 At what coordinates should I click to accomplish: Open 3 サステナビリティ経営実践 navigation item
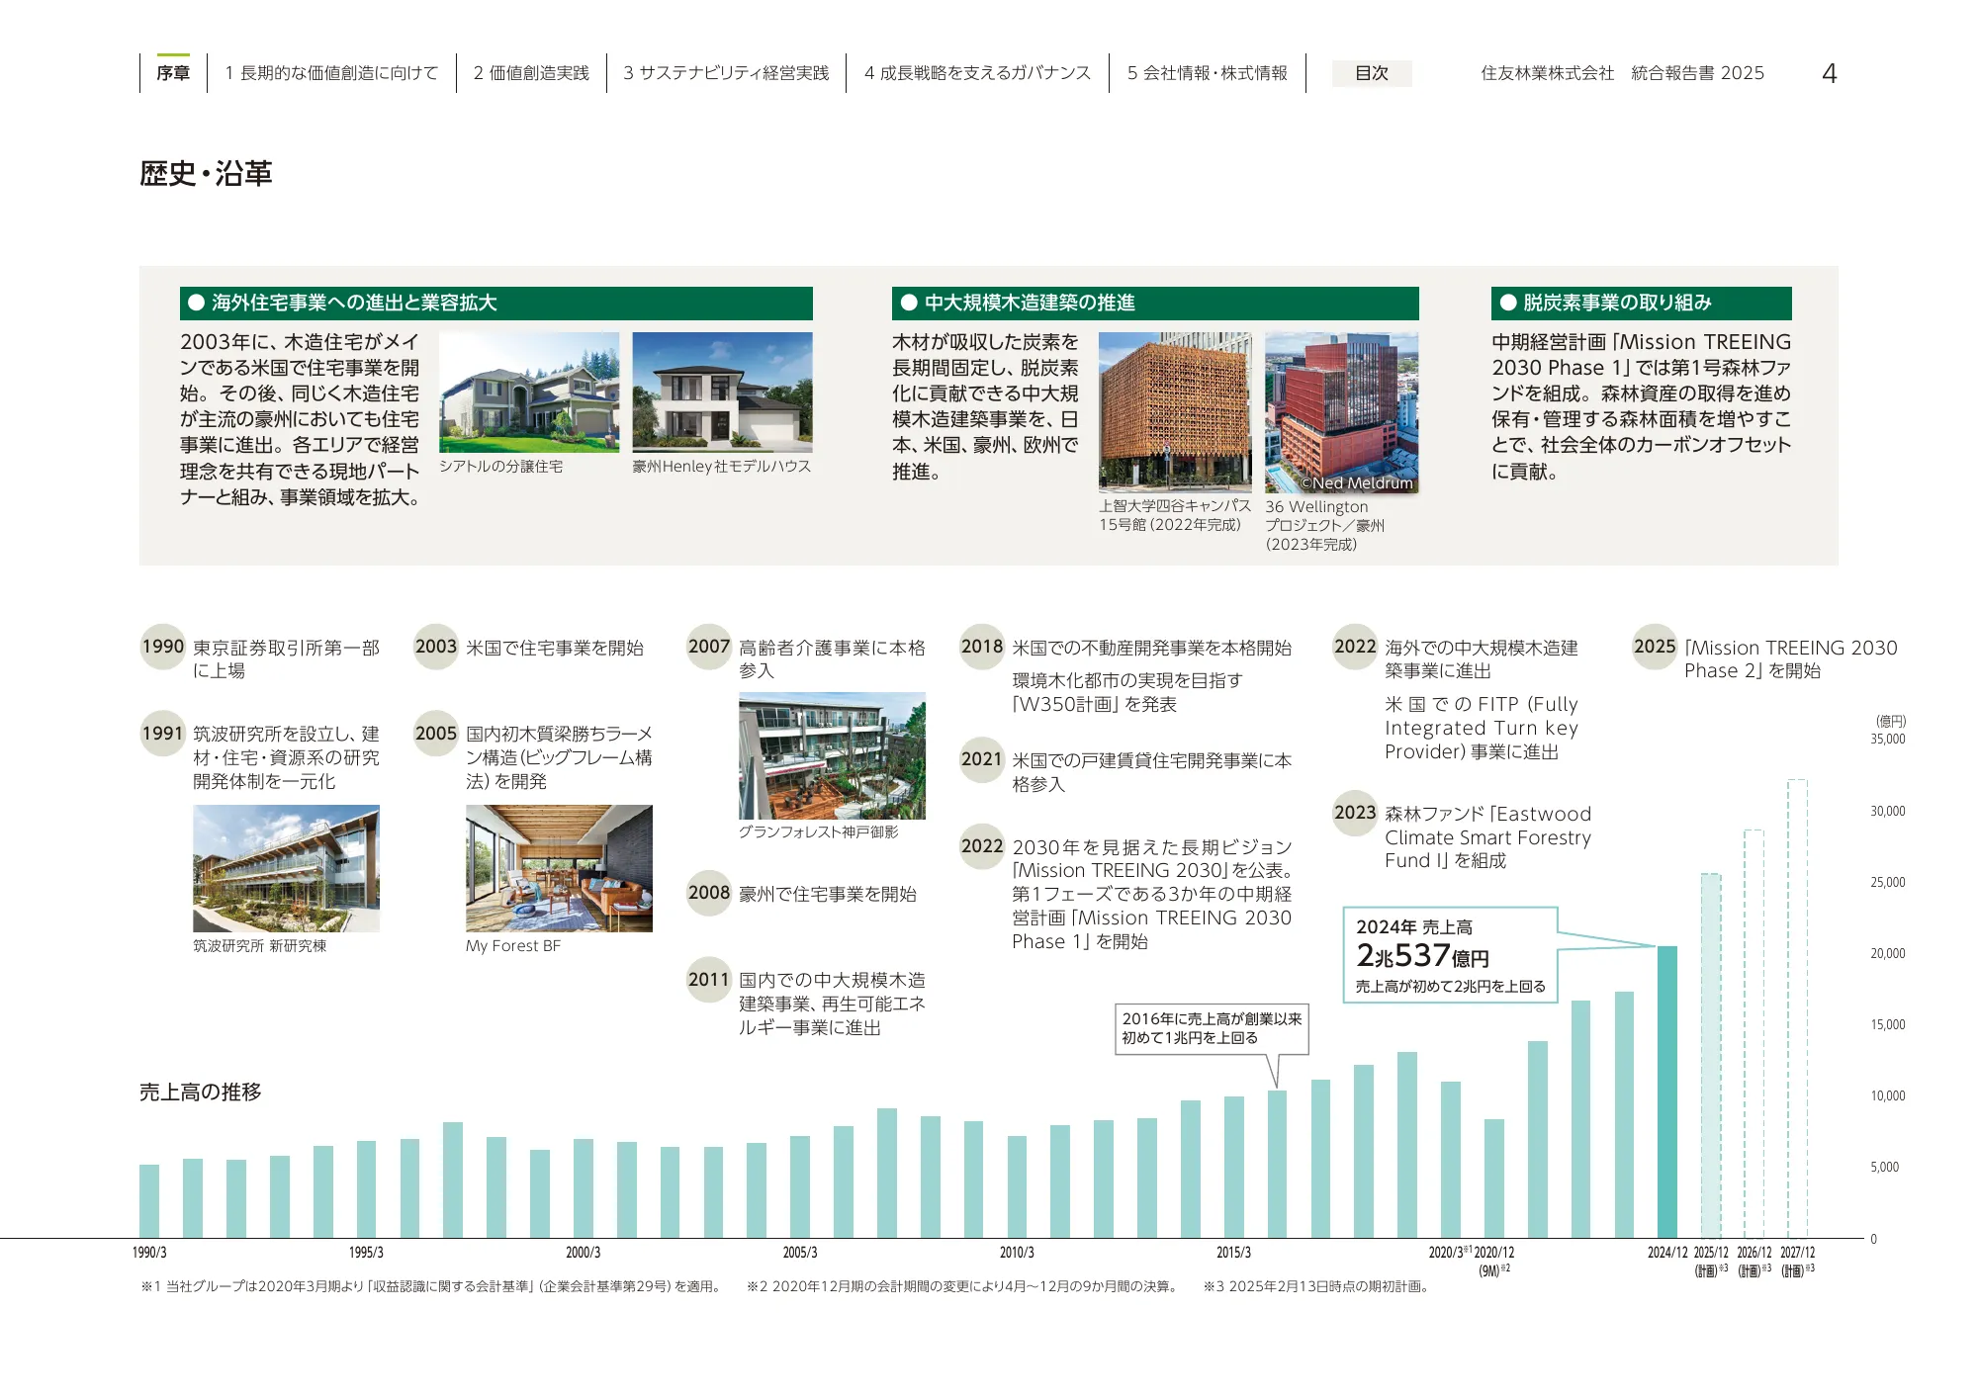click(x=727, y=72)
